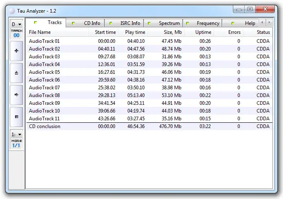Select AudioTrack 02 row
This screenshot has width=283, height=199.
tap(149, 49)
